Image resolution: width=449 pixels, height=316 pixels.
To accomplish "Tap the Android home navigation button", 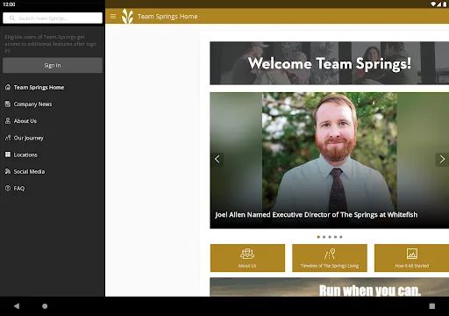I will tap(45, 306).
